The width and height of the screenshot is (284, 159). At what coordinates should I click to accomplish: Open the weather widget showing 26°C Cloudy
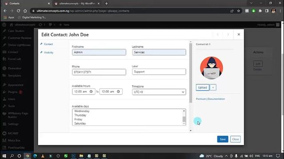pyautogui.click(x=211, y=156)
